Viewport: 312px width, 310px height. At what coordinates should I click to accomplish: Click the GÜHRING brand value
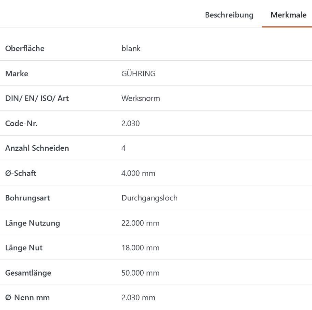[x=138, y=73]
